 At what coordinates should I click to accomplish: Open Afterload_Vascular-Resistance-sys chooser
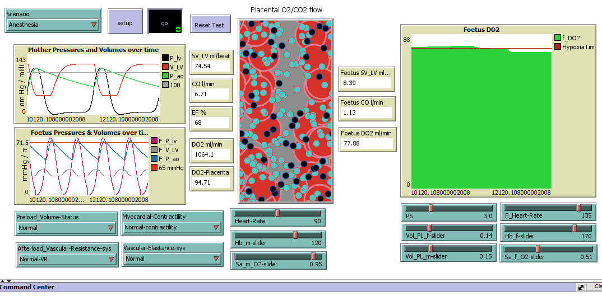[x=66, y=259]
